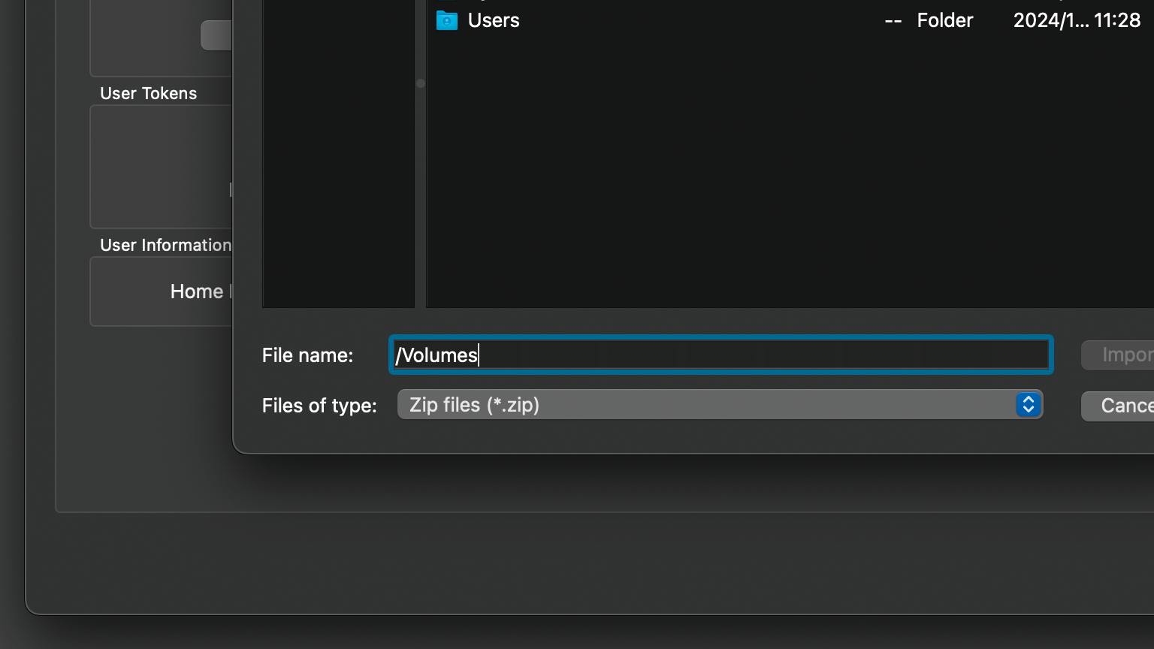Click the blue Users folder icon
This screenshot has height=649, width=1154.
coord(447,20)
